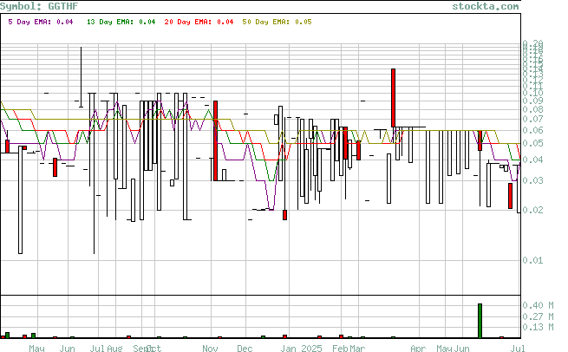Click the 'Feb' month label on the time axis
The width and height of the screenshot is (568, 352).
340,348
